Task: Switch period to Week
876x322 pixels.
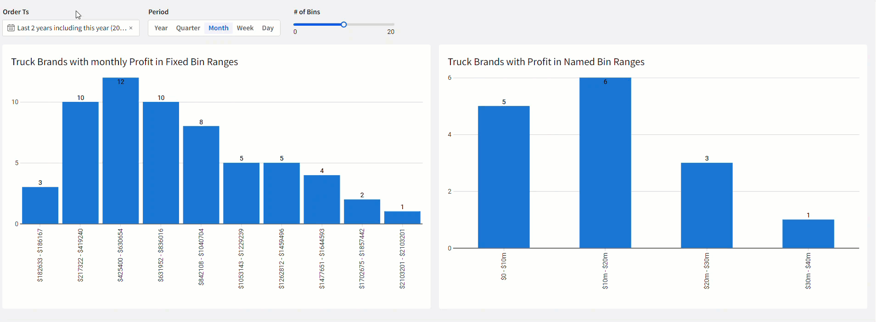Action: 245,28
